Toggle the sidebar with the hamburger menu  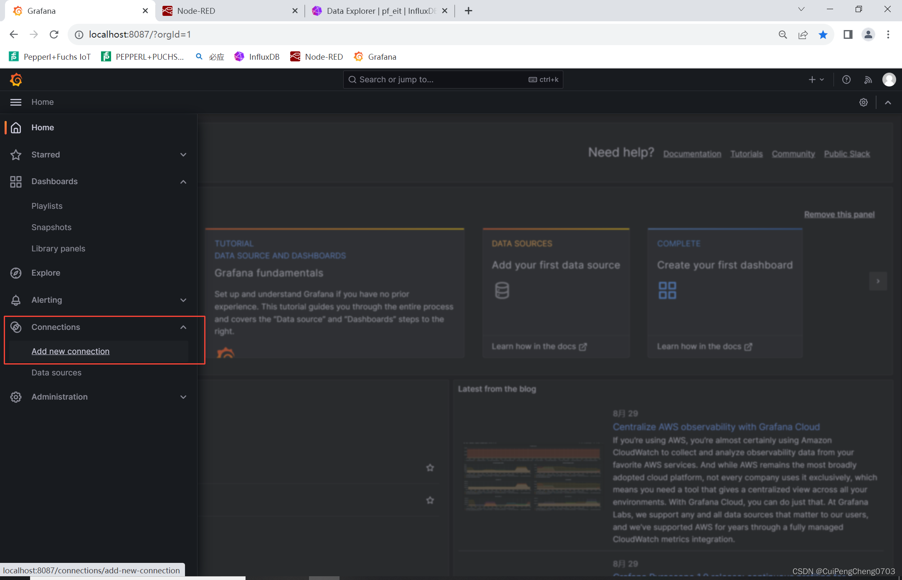tap(15, 102)
